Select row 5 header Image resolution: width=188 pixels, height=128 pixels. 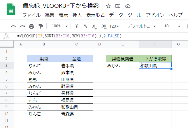point(7,79)
